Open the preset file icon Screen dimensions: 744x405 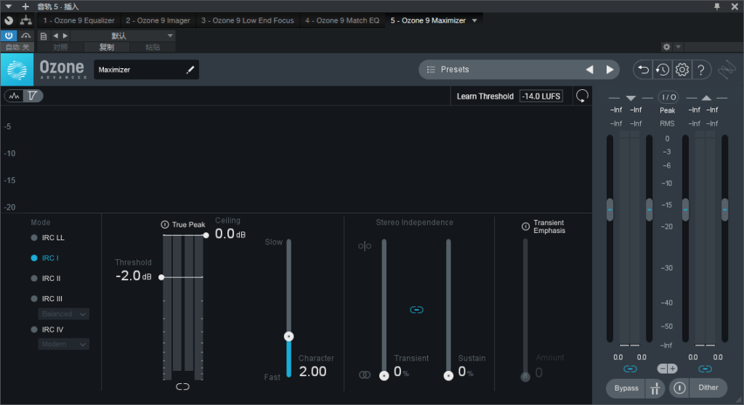[43, 36]
